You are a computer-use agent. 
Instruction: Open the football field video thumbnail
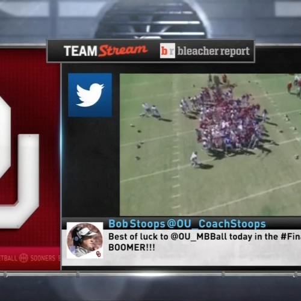[x=210, y=144]
